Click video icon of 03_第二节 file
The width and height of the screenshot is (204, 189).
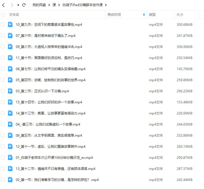click(x=10, y=91)
